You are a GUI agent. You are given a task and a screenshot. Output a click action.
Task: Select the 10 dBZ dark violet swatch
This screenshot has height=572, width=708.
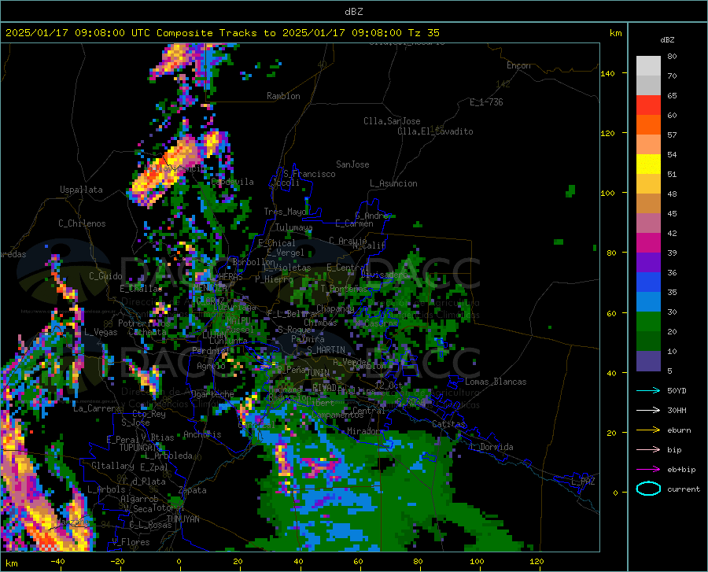[648, 360]
